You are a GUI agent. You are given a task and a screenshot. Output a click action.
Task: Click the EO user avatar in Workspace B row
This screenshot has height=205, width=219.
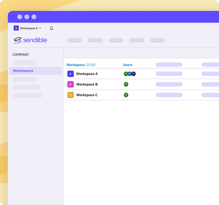tap(126, 84)
